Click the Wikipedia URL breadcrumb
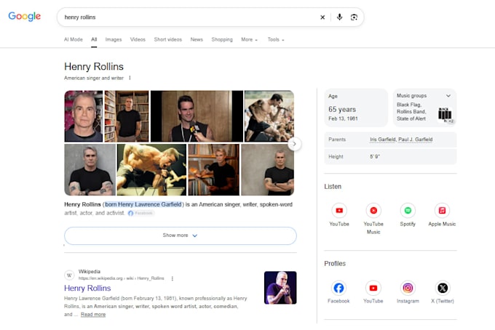 pyautogui.click(x=122, y=278)
